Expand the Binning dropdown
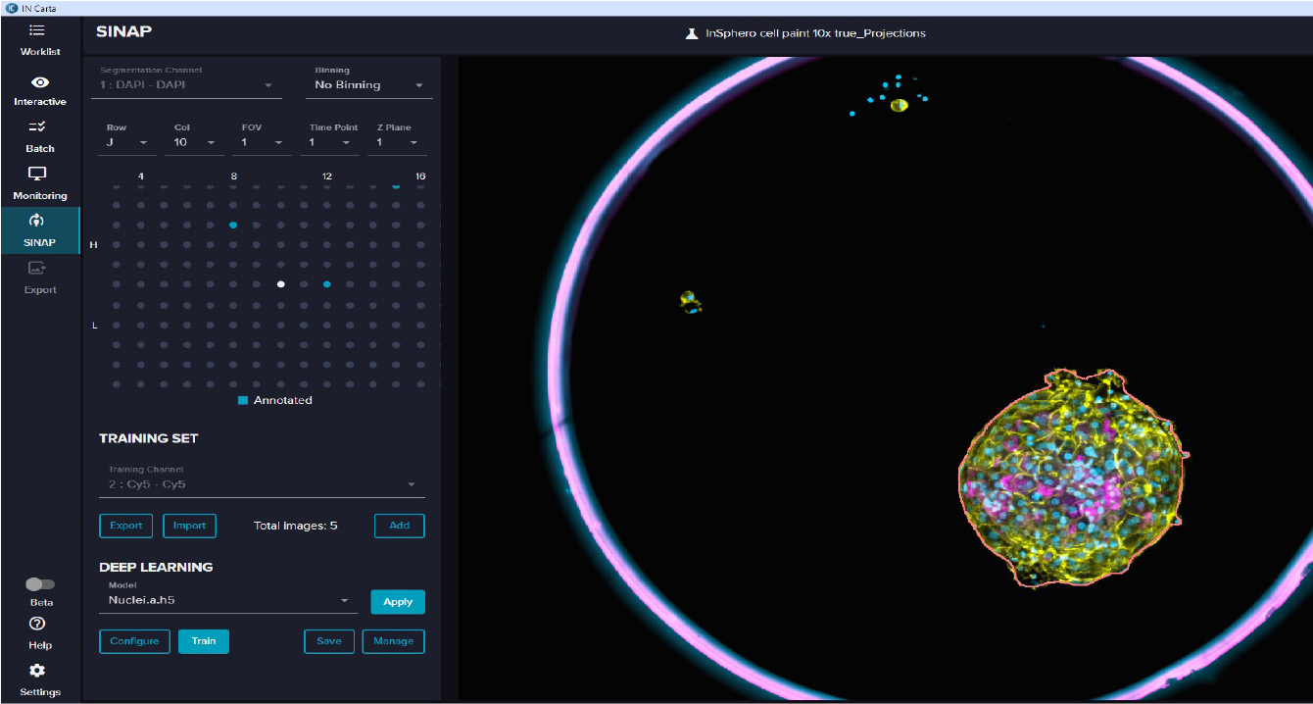This screenshot has width=1313, height=704. click(x=368, y=85)
